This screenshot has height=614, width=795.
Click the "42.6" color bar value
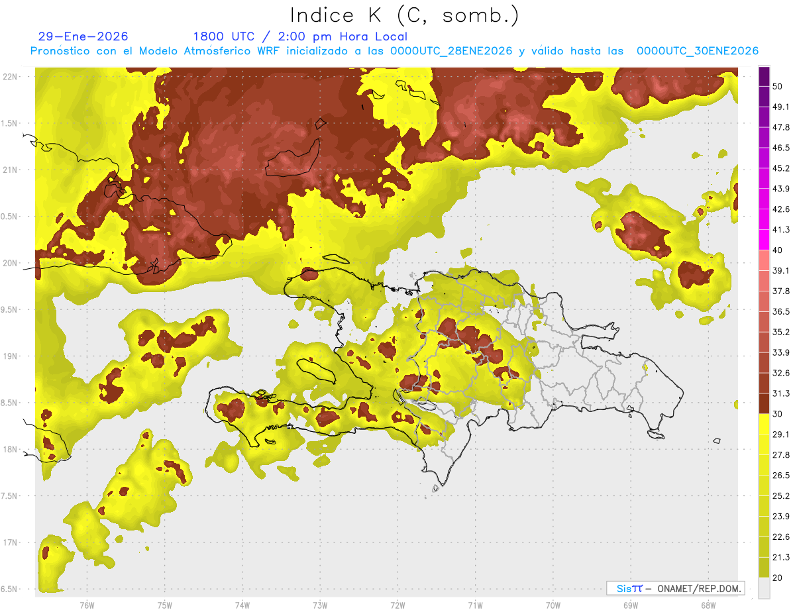pos(781,209)
